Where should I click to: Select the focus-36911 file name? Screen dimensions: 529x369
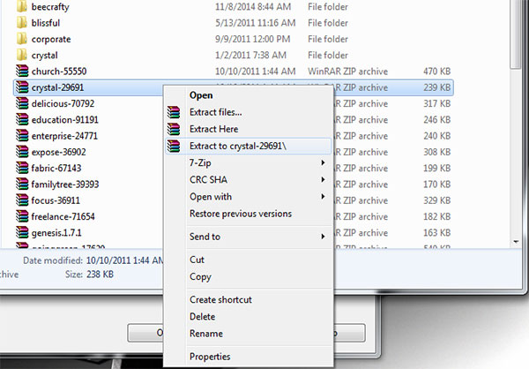tap(56, 200)
